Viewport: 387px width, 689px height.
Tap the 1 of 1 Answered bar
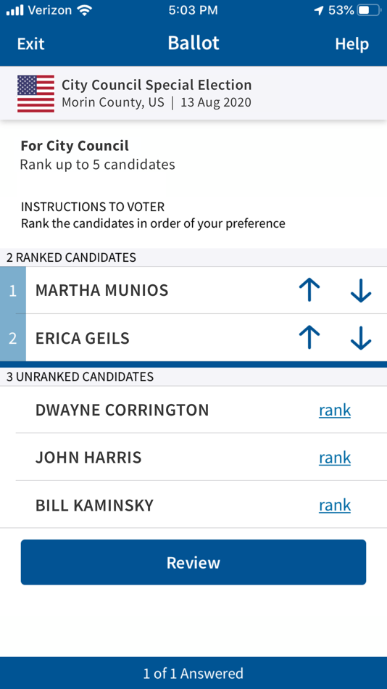193,673
